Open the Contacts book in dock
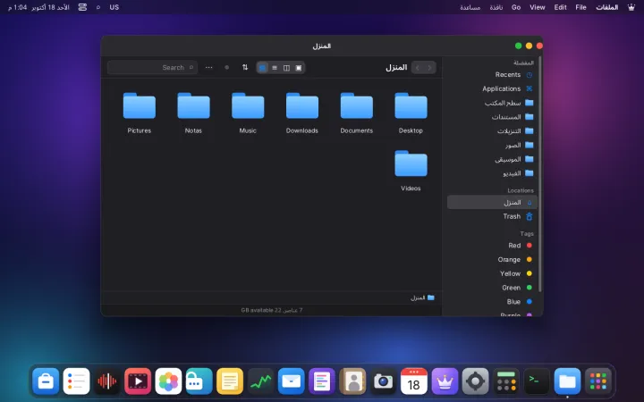644x402 pixels. pos(352,381)
